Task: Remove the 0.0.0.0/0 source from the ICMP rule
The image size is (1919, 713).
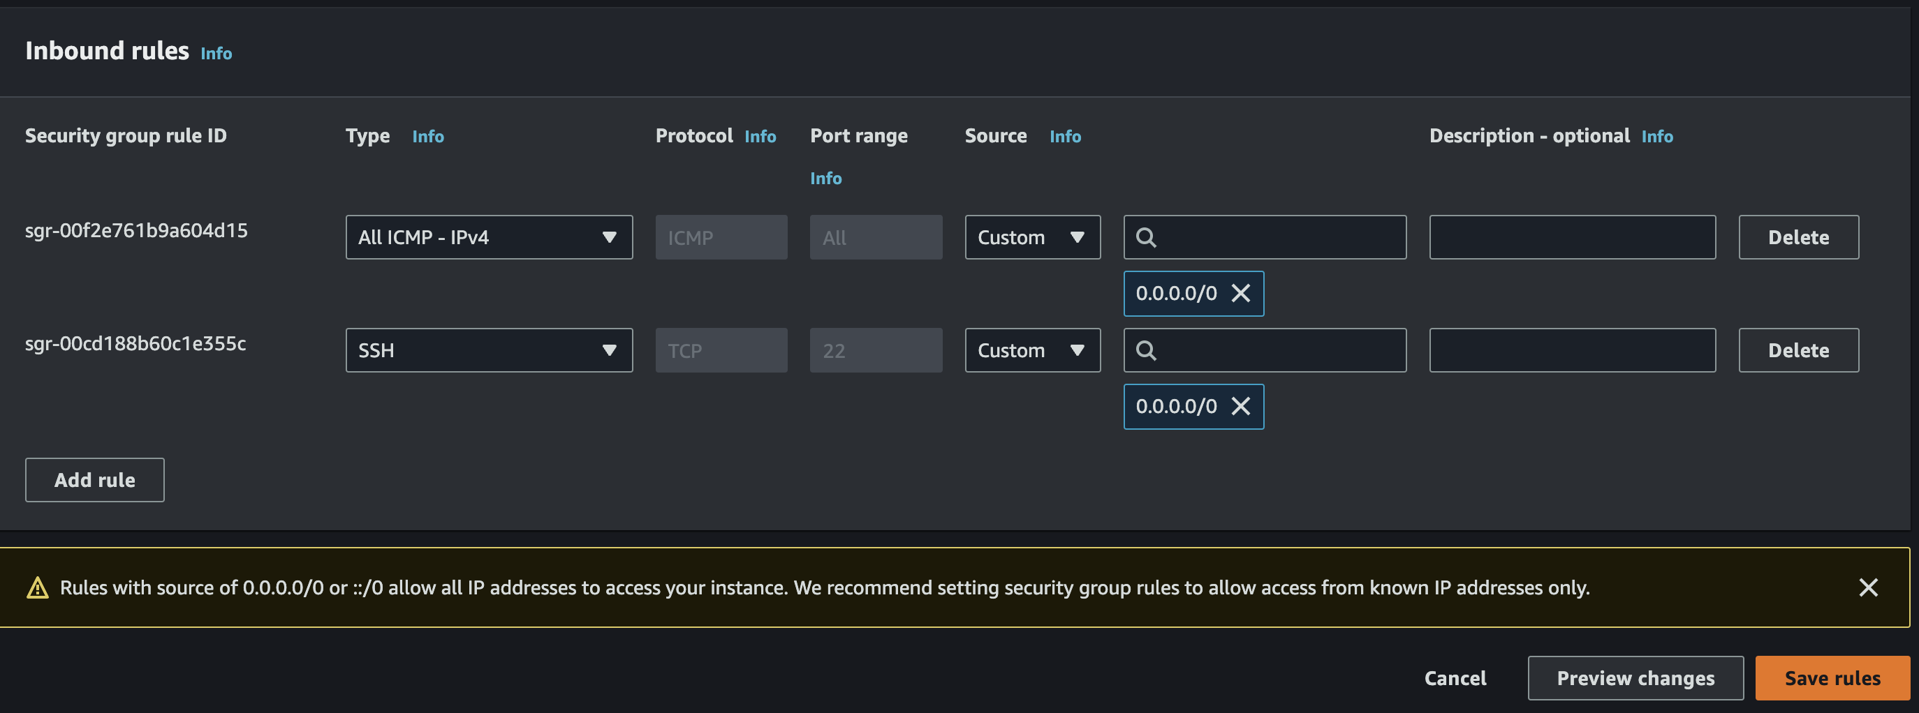Action: (1240, 293)
